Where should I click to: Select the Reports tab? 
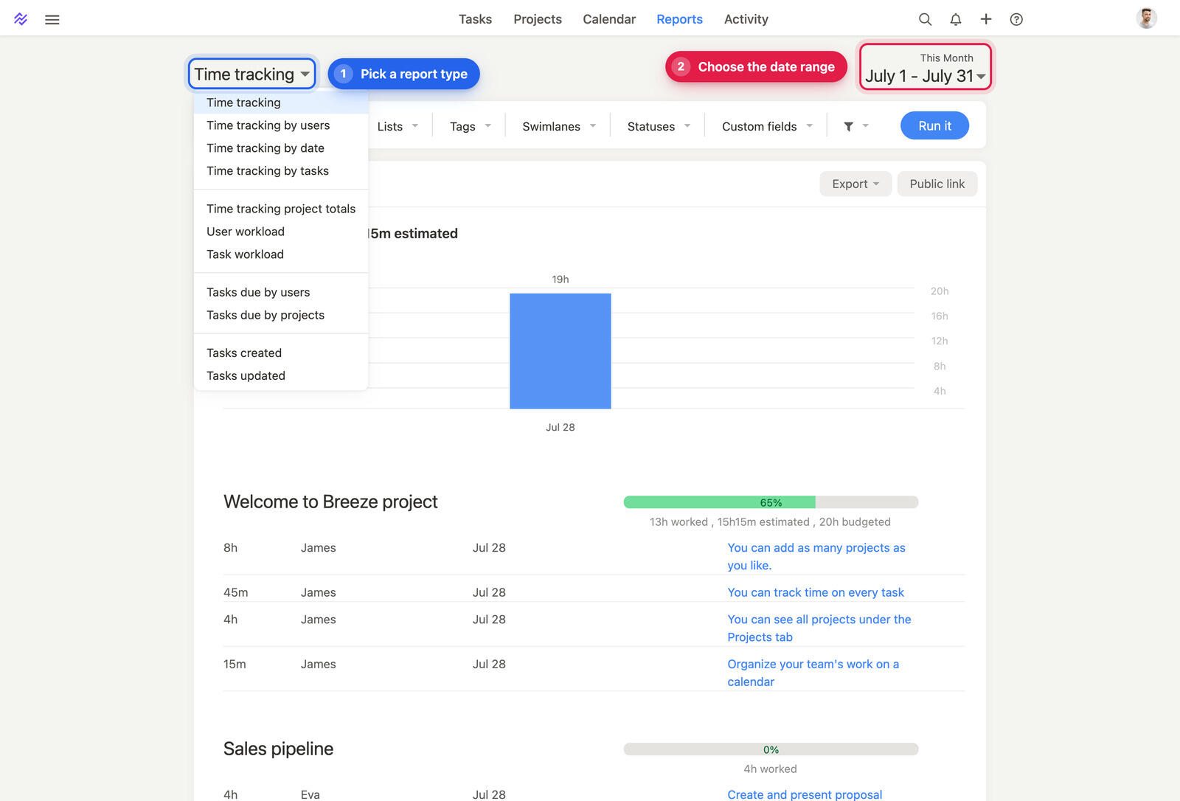(679, 19)
